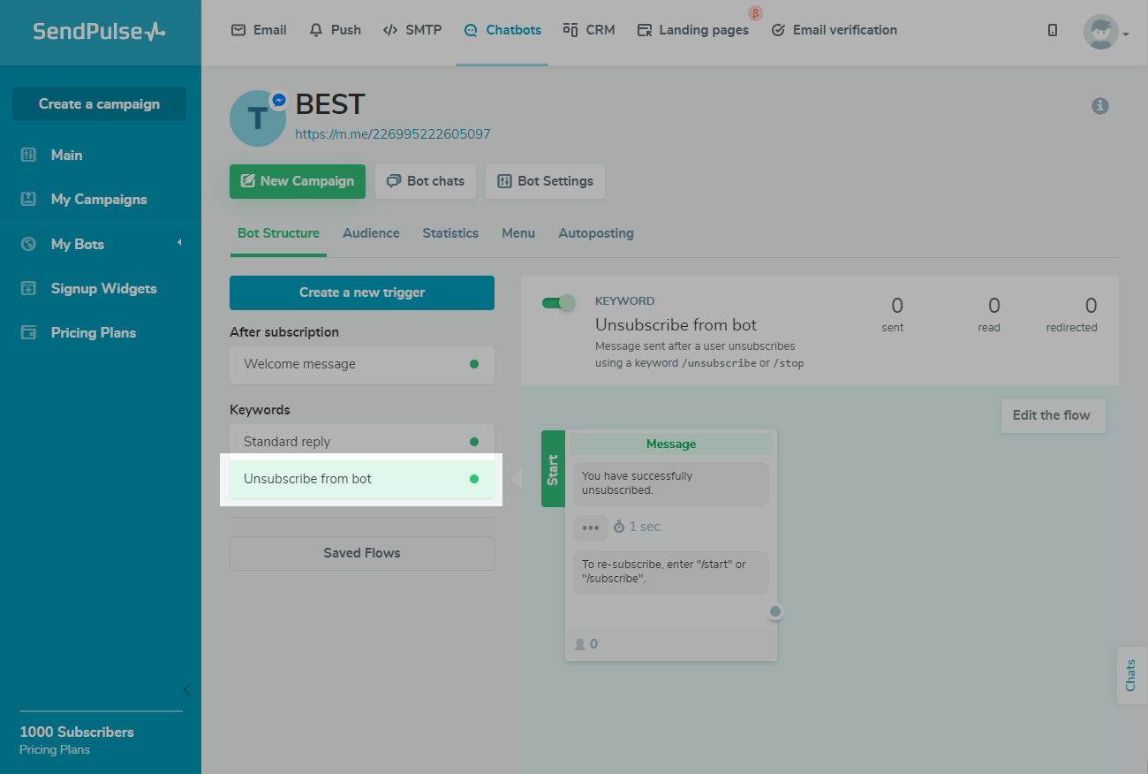Click the Email envelope icon
The width and height of the screenshot is (1148, 774).
click(x=238, y=30)
